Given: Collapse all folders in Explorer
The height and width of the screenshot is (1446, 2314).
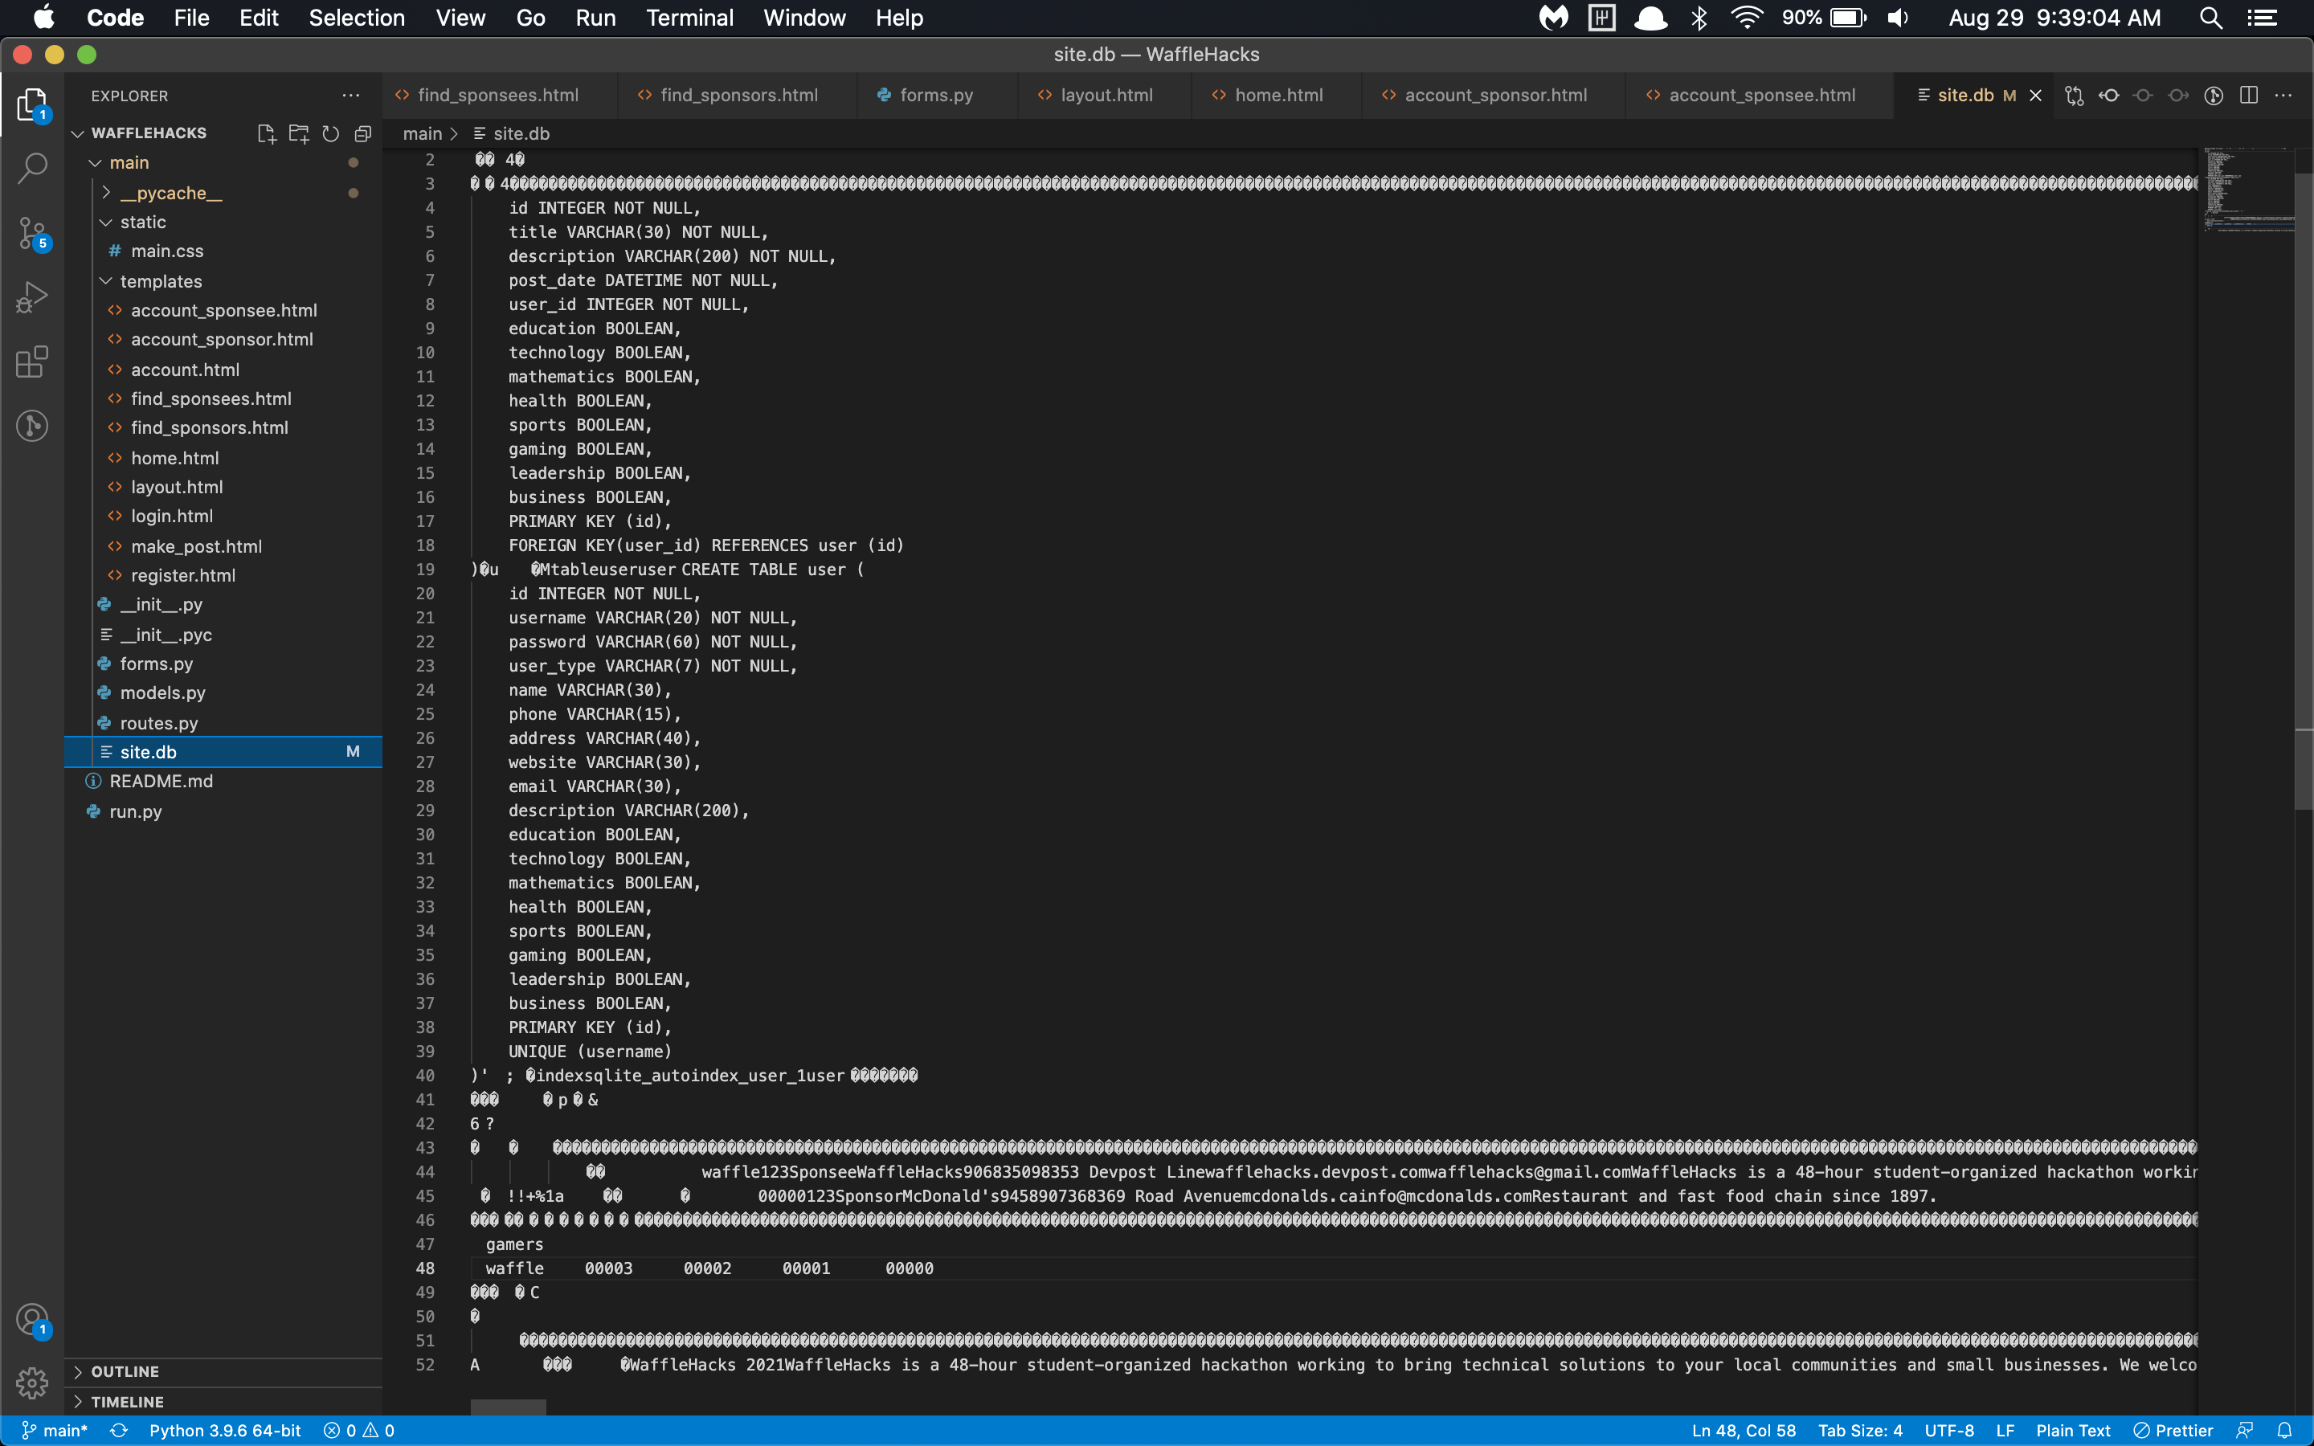Looking at the screenshot, I should tap(363, 134).
